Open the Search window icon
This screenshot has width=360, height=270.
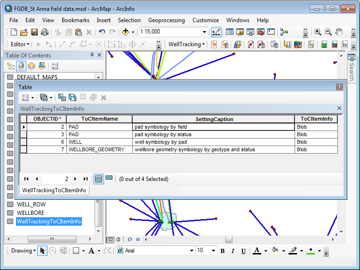[x=250, y=32]
